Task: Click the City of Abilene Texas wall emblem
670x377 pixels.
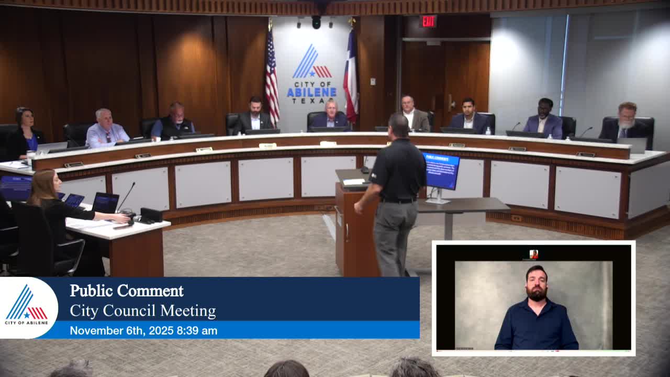Action: 311,74
